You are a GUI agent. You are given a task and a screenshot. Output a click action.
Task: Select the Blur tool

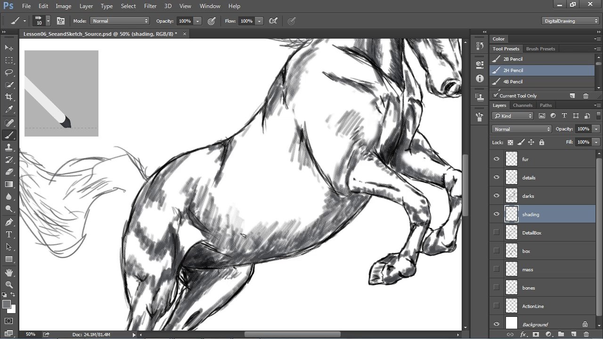coord(9,196)
